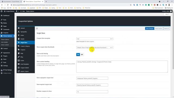Open the Gmail extension icon
The height and width of the screenshot is (98, 174).
[143, 5]
